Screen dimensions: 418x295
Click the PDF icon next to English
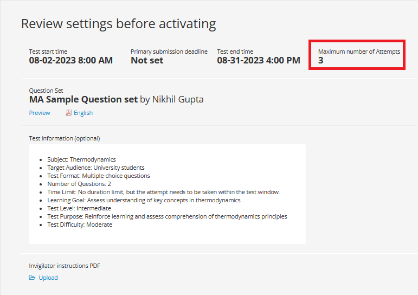[69, 113]
